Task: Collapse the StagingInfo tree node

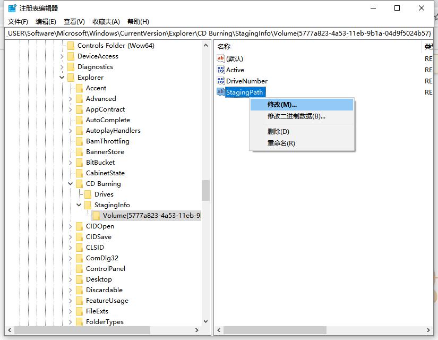Action: (79, 205)
